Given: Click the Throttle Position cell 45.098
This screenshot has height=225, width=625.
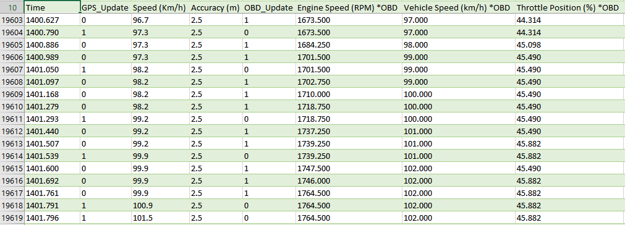Looking at the screenshot, I should 570,45.
